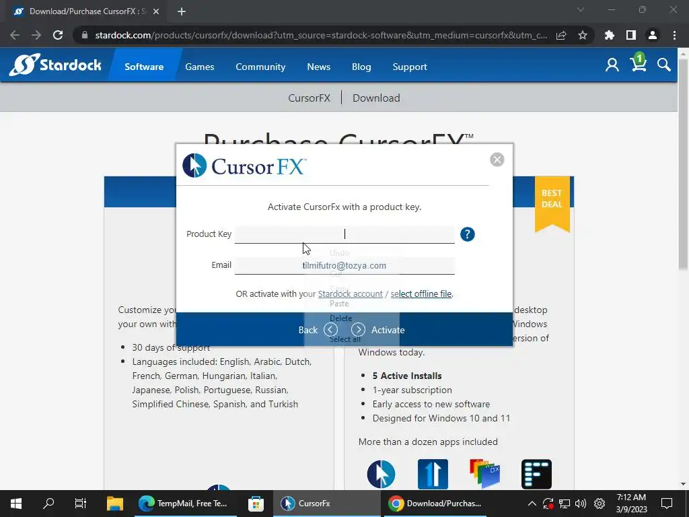
Task: Choose Delete from context menu
Action: pos(341,318)
